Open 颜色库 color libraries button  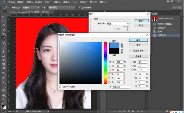(x=138, y=56)
